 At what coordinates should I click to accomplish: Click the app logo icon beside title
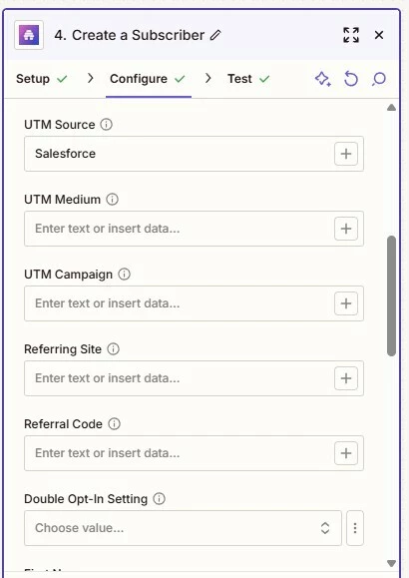coord(29,35)
